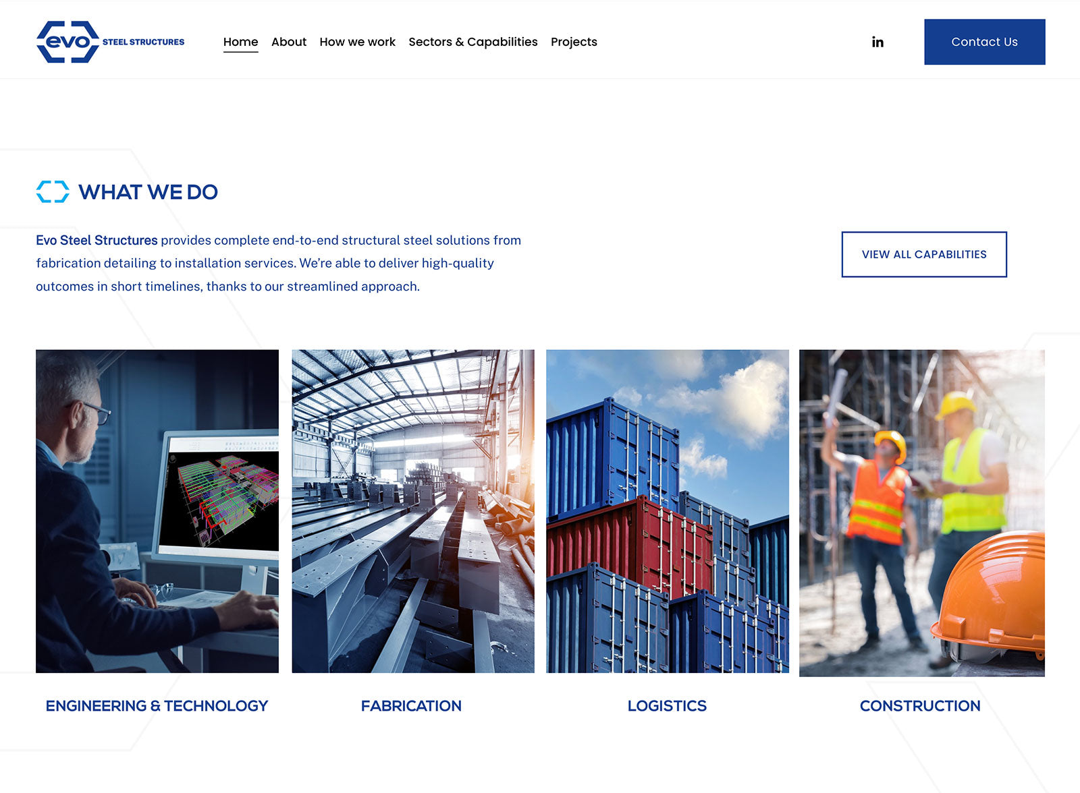
Task: Click the What We Do heading
Action: click(148, 192)
